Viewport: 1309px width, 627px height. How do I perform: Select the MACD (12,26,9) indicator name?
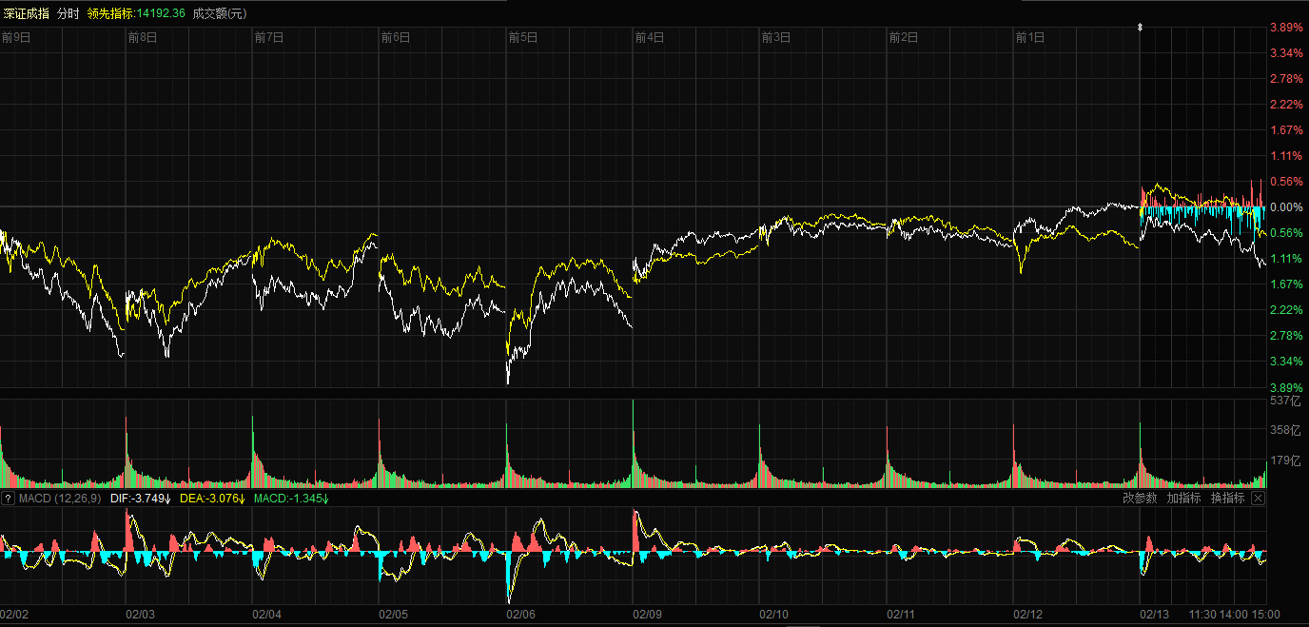58,499
